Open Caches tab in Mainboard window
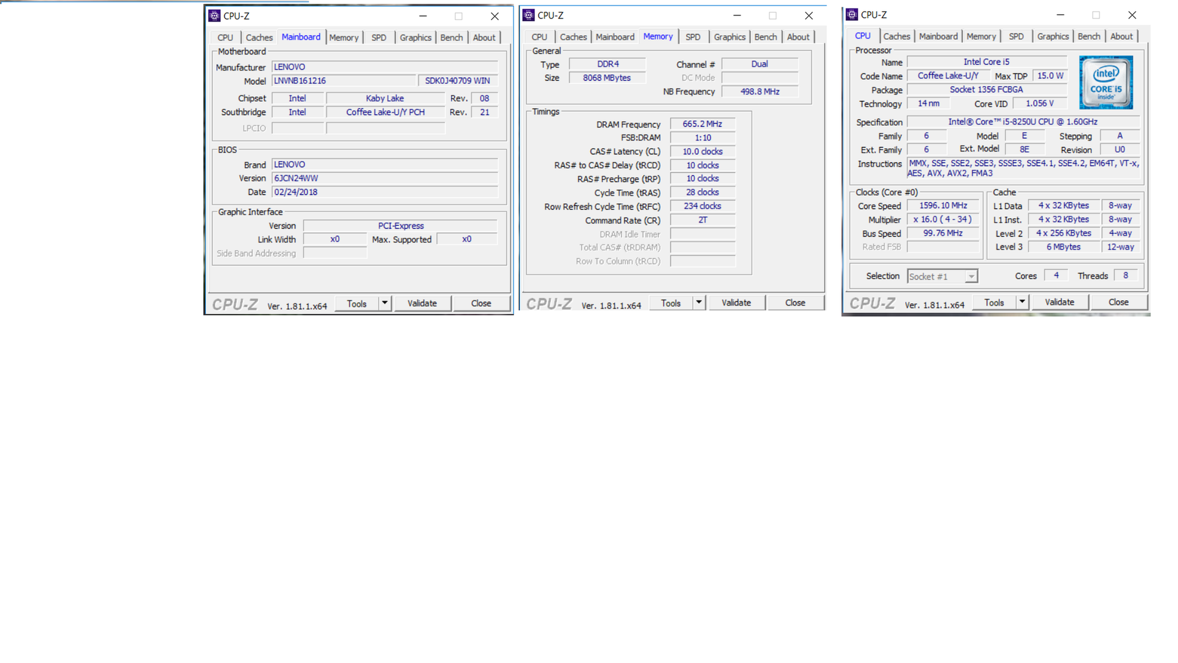1178x663 pixels. (259, 37)
